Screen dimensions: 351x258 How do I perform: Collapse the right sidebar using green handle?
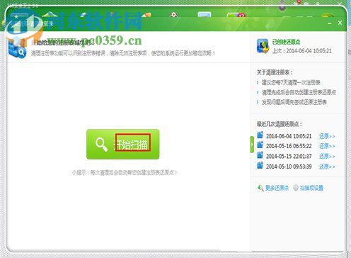pyautogui.click(x=252, y=145)
